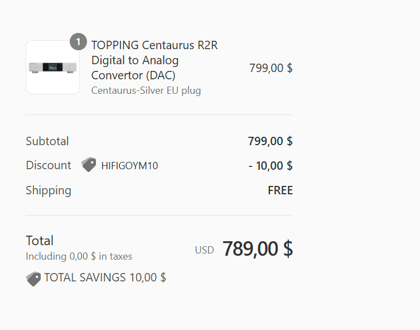Click the HIFIGOYM10 discount code
Viewport: 420px width, 330px height.
[x=129, y=166]
